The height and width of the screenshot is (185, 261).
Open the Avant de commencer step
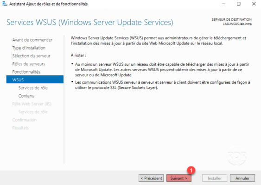point(32,40)
